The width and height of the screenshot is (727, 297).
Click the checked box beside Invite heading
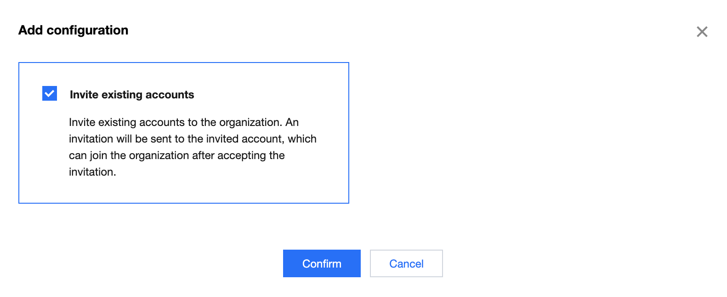point(50,93)
